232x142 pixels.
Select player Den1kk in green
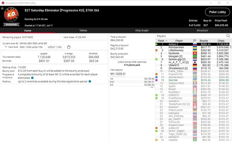click(192, 80)
